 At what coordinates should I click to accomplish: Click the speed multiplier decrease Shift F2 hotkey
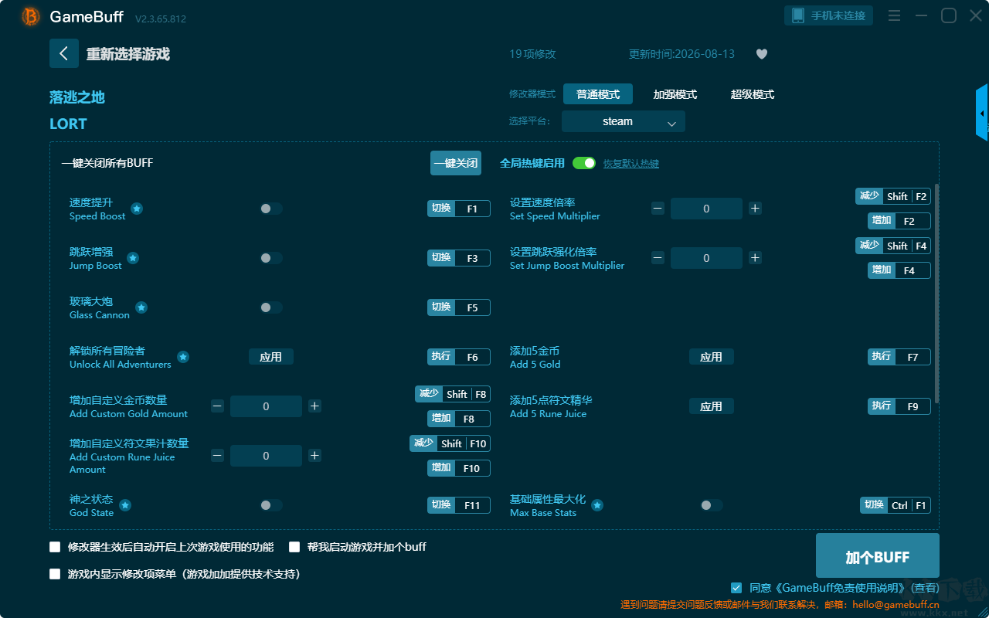tap(893, 196)
